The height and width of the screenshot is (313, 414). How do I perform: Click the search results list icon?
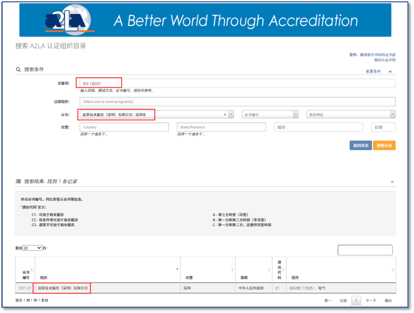coord(18,181)
